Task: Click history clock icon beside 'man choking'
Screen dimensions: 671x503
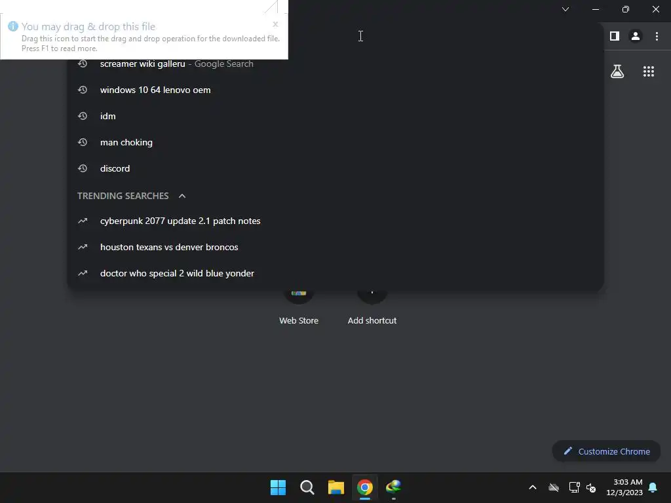Action: click(83, 142)
